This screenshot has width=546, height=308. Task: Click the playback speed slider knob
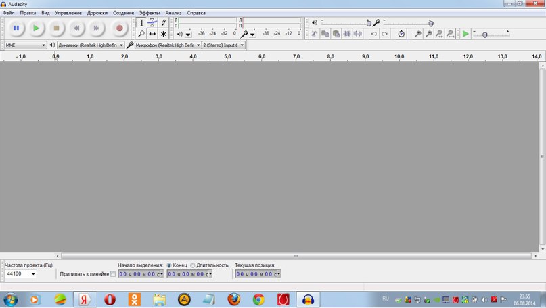tap(484, 35)
